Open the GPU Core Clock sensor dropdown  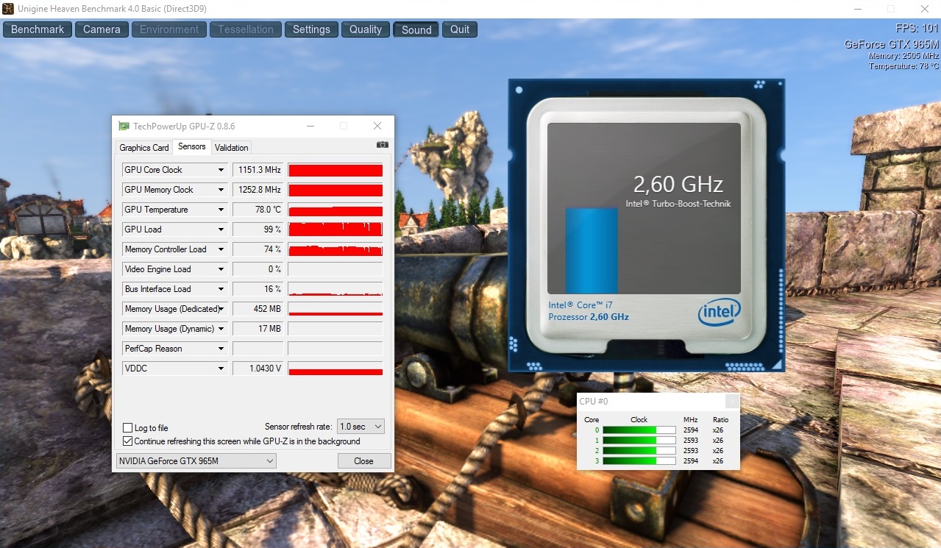click(x=221, y=170)
